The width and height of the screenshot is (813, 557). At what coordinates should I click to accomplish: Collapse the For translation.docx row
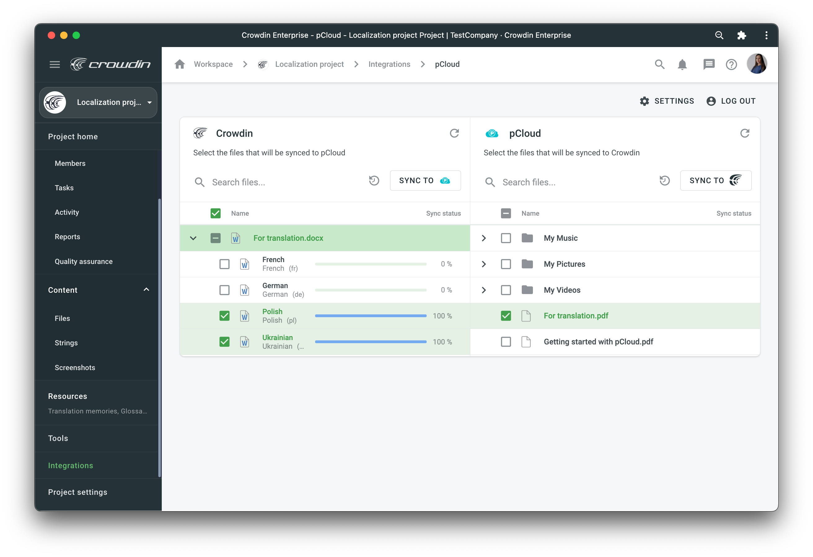click(x=193, y=238)
